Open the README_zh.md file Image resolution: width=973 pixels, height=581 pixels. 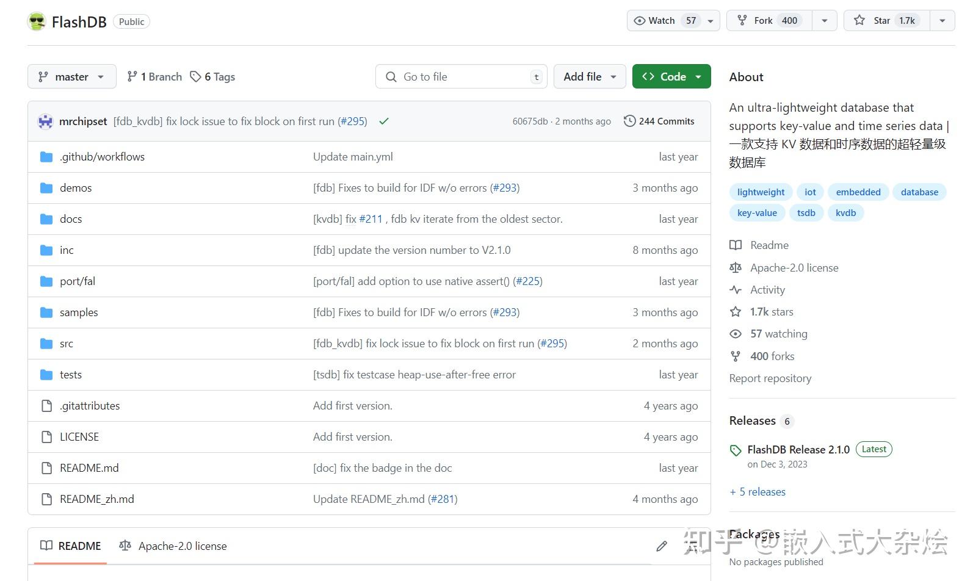96,499
